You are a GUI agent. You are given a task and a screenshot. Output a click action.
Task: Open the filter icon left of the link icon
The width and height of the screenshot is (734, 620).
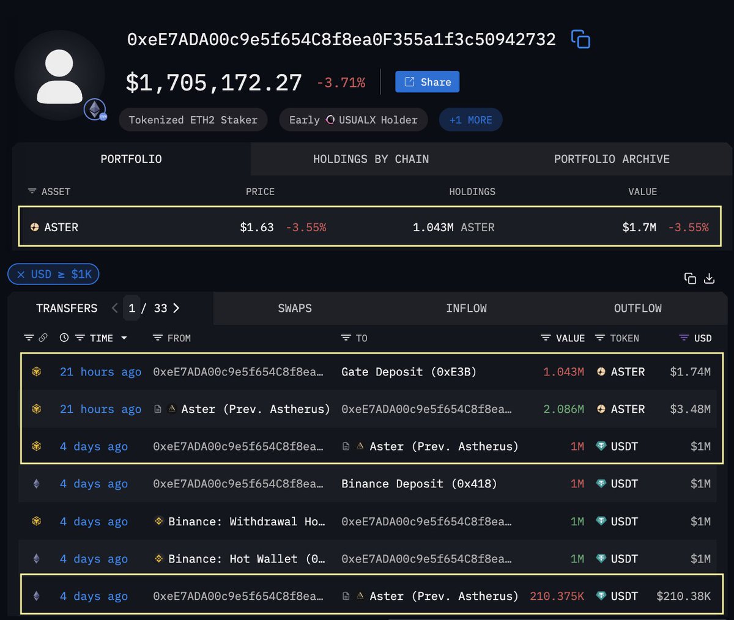click(29, 338)
